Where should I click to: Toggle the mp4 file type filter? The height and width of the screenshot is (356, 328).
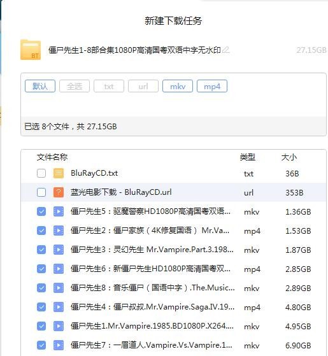coord(212,86)
